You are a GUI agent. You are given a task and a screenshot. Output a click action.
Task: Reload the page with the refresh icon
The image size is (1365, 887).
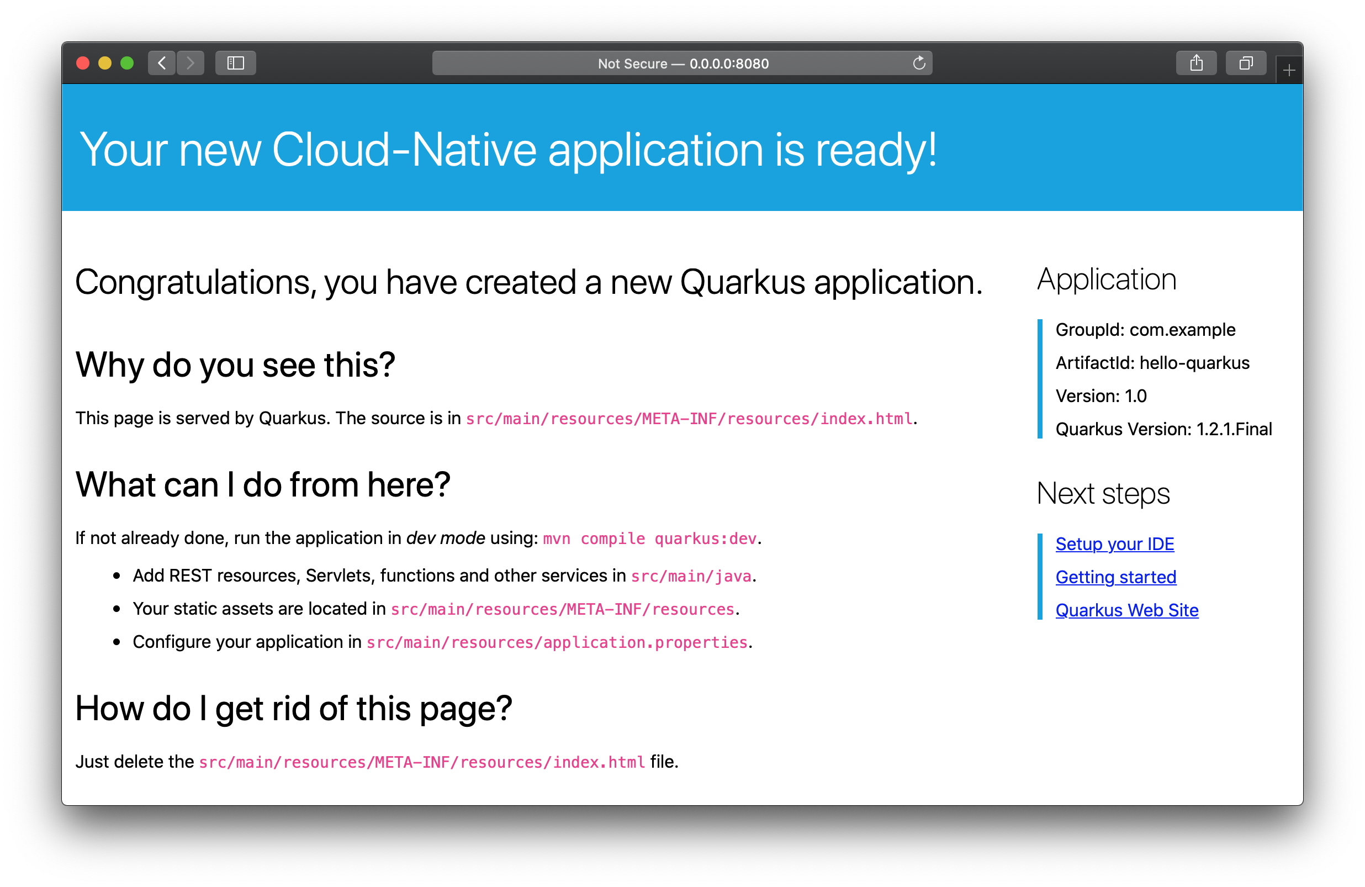[x=919, y=63]
